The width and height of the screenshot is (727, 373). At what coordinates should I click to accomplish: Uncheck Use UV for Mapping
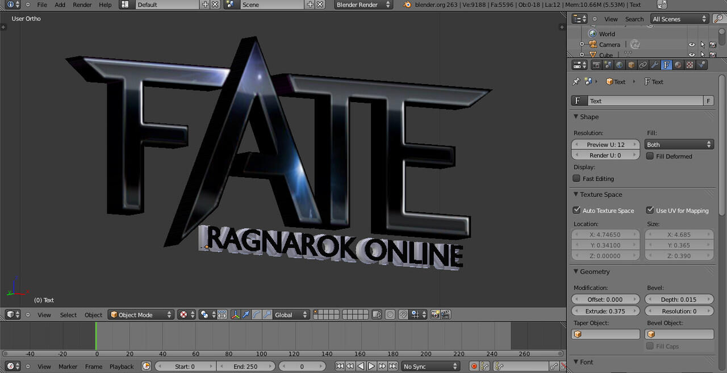pos(650,210)
